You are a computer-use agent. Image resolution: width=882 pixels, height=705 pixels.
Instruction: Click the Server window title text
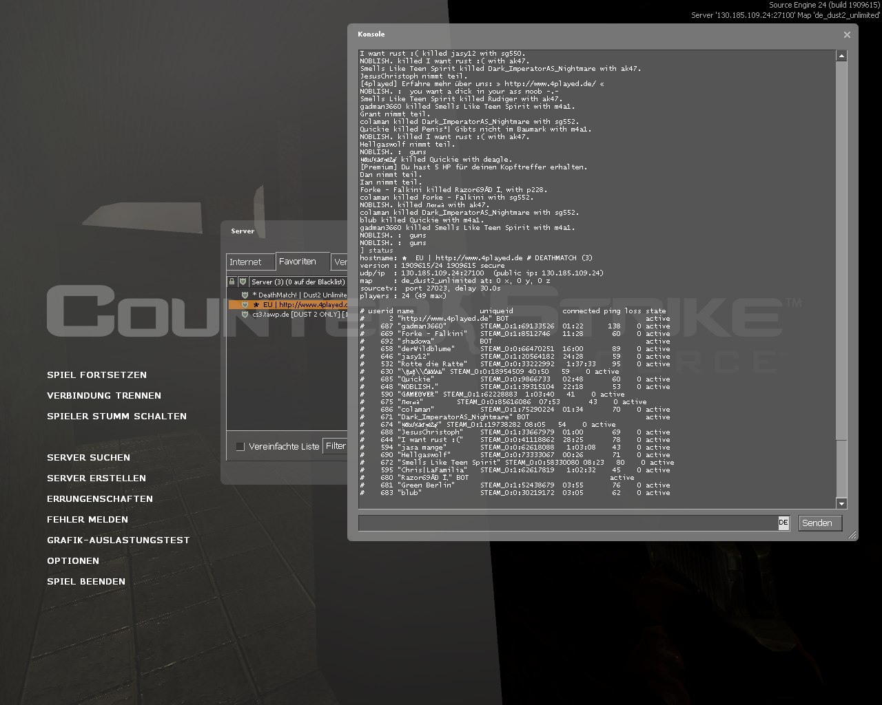[x=243, y=231]
